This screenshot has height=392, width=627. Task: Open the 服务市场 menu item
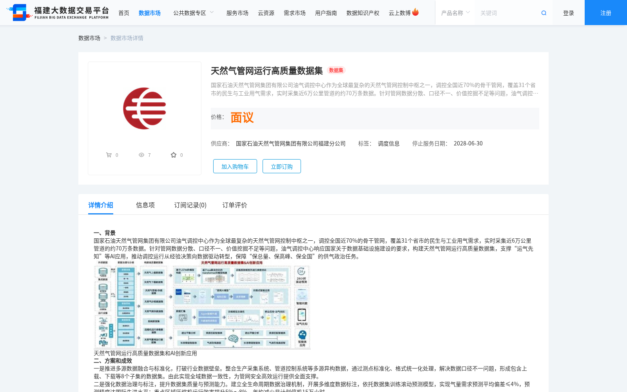[237, 13]
